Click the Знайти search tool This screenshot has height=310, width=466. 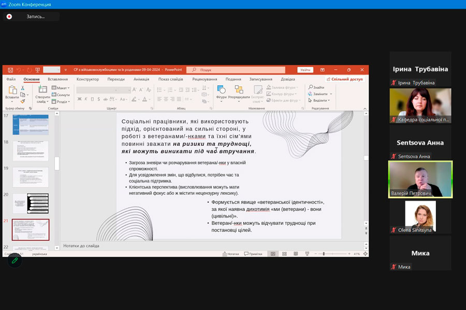(x=316, y=87)
